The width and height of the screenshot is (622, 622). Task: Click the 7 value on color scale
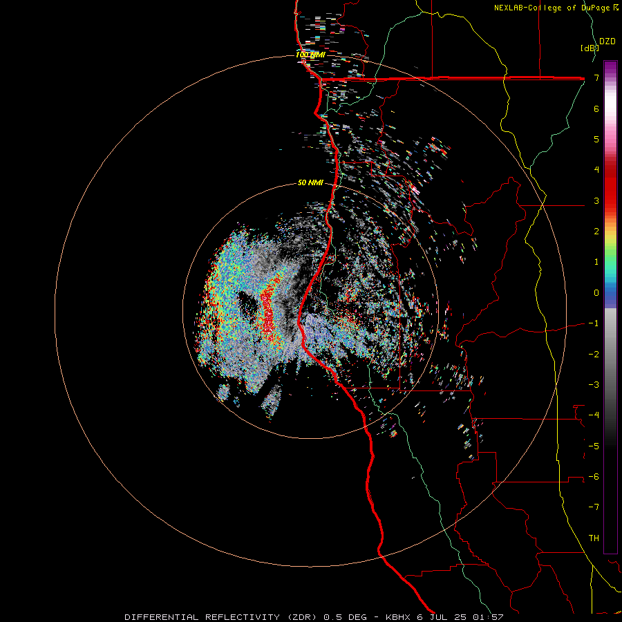(596, 77)
